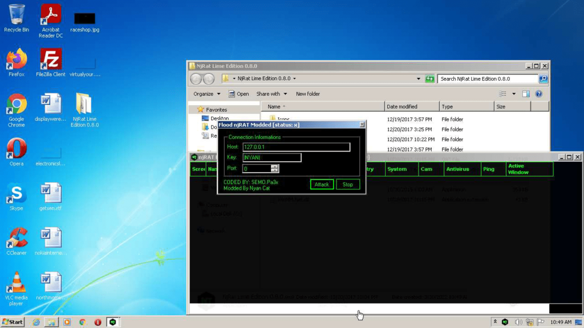Open FileZilla Client shortcut

[x=51, y=63]
